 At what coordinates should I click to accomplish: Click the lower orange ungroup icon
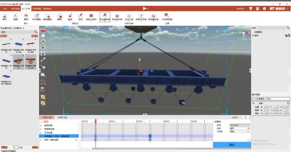click(x=43, y=103)
